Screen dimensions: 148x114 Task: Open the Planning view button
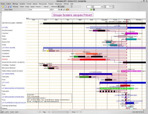(15, 7)
